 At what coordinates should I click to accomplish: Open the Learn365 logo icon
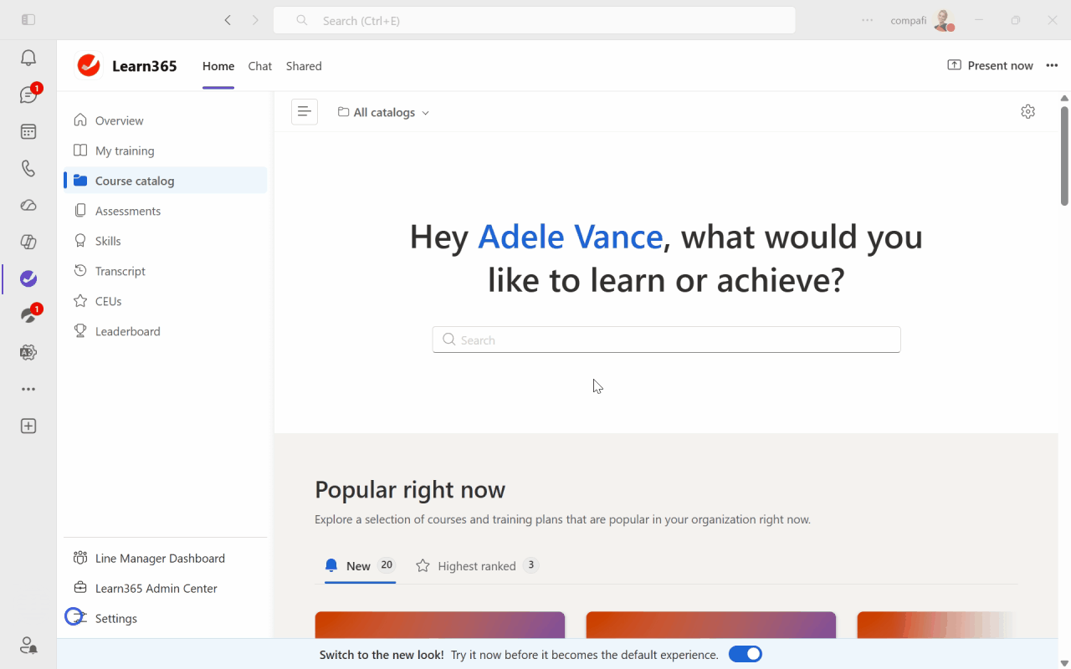[x=89, y=66]
